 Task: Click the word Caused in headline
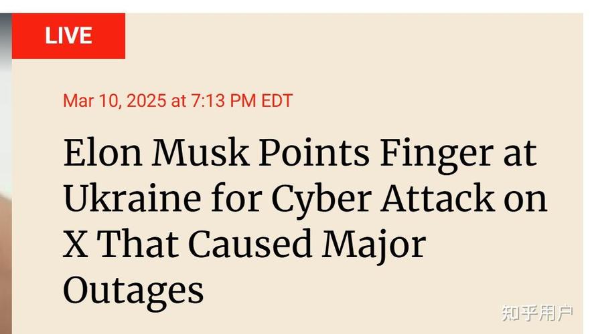pyautogui.click(x=250, y=244)
